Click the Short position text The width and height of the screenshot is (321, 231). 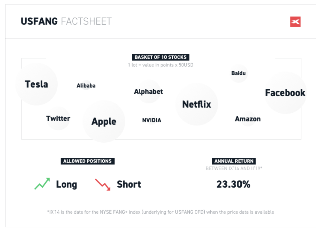(x=129, y=184)
